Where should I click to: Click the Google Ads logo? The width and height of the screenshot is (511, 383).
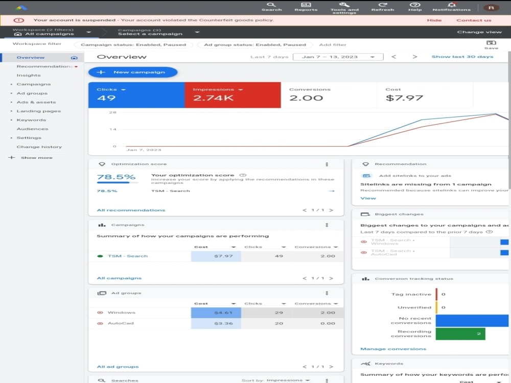coord(21,8)
